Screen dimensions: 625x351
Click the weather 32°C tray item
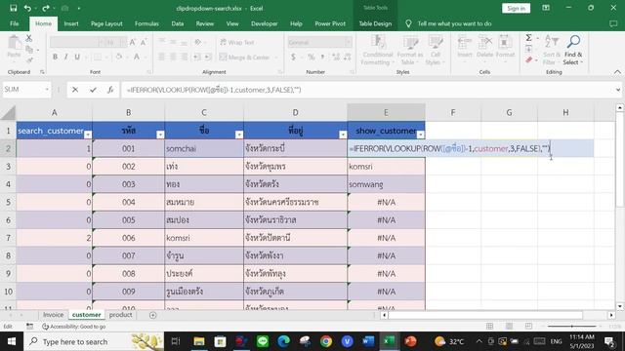coord(449,341)
